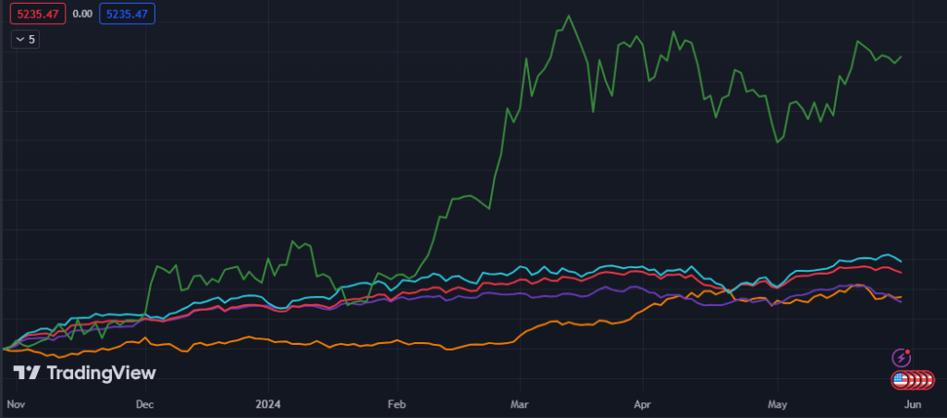Click the Nov label on time axis
This screenshot has width=947, height=418.
(16, 404)
